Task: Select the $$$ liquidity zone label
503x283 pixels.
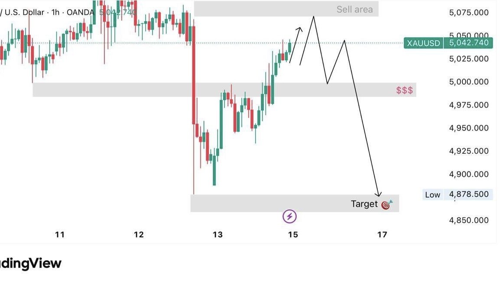Action: [405, 90]
